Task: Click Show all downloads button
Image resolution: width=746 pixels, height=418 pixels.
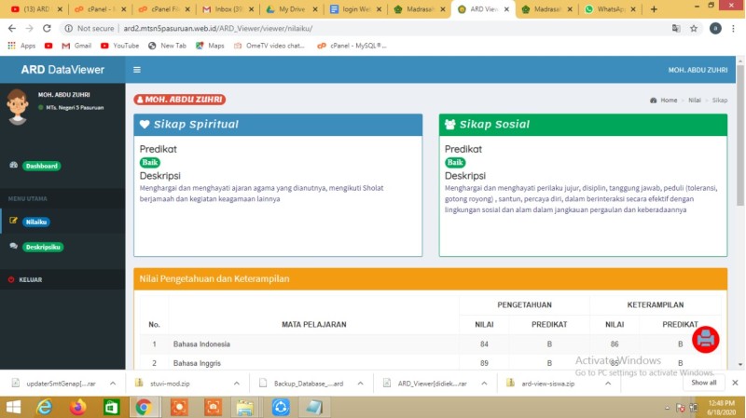Action: tap(704, 383)
